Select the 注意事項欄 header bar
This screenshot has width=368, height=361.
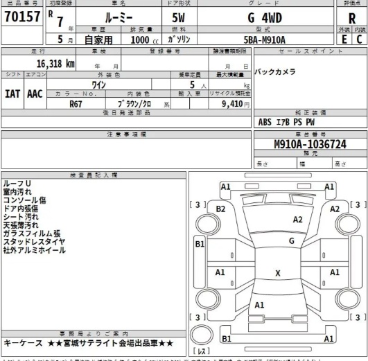(x=126, y=134)
